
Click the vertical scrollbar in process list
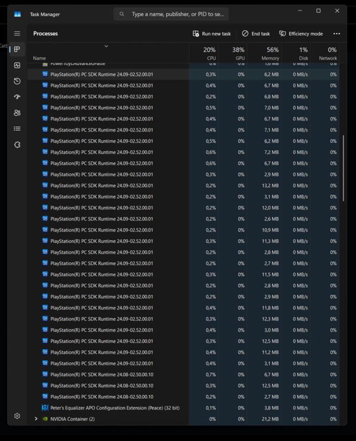click(x=343, y=168)
